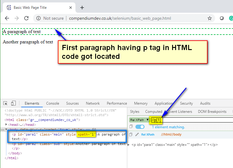Image resolution: width=233 pixels, height=168 pixels.
Task: Select the Basic Web Page Title tab
Action: tap(39, 8)
